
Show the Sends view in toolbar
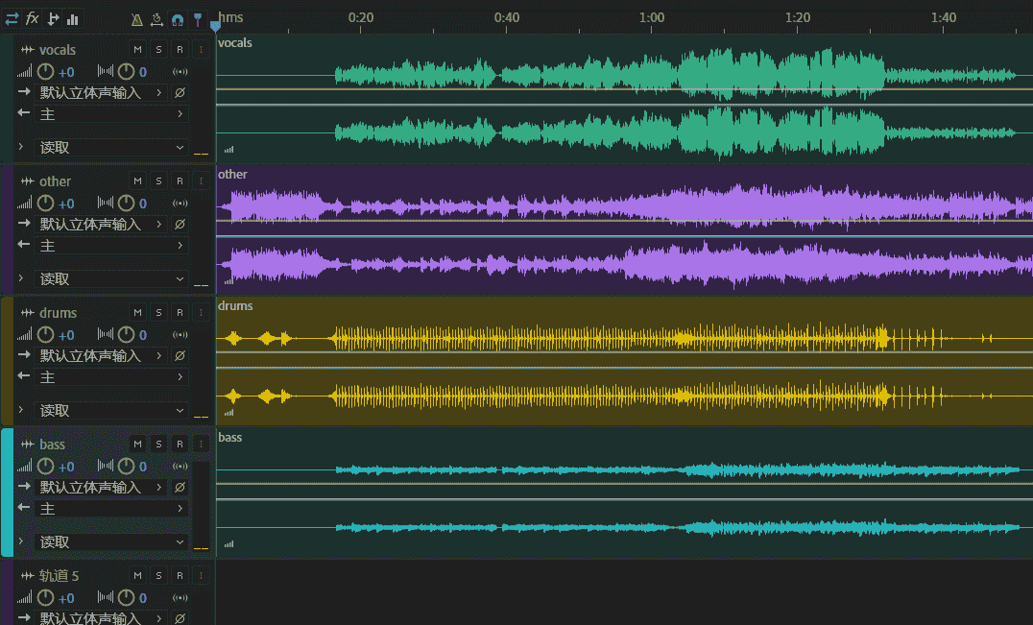[53, 18]
